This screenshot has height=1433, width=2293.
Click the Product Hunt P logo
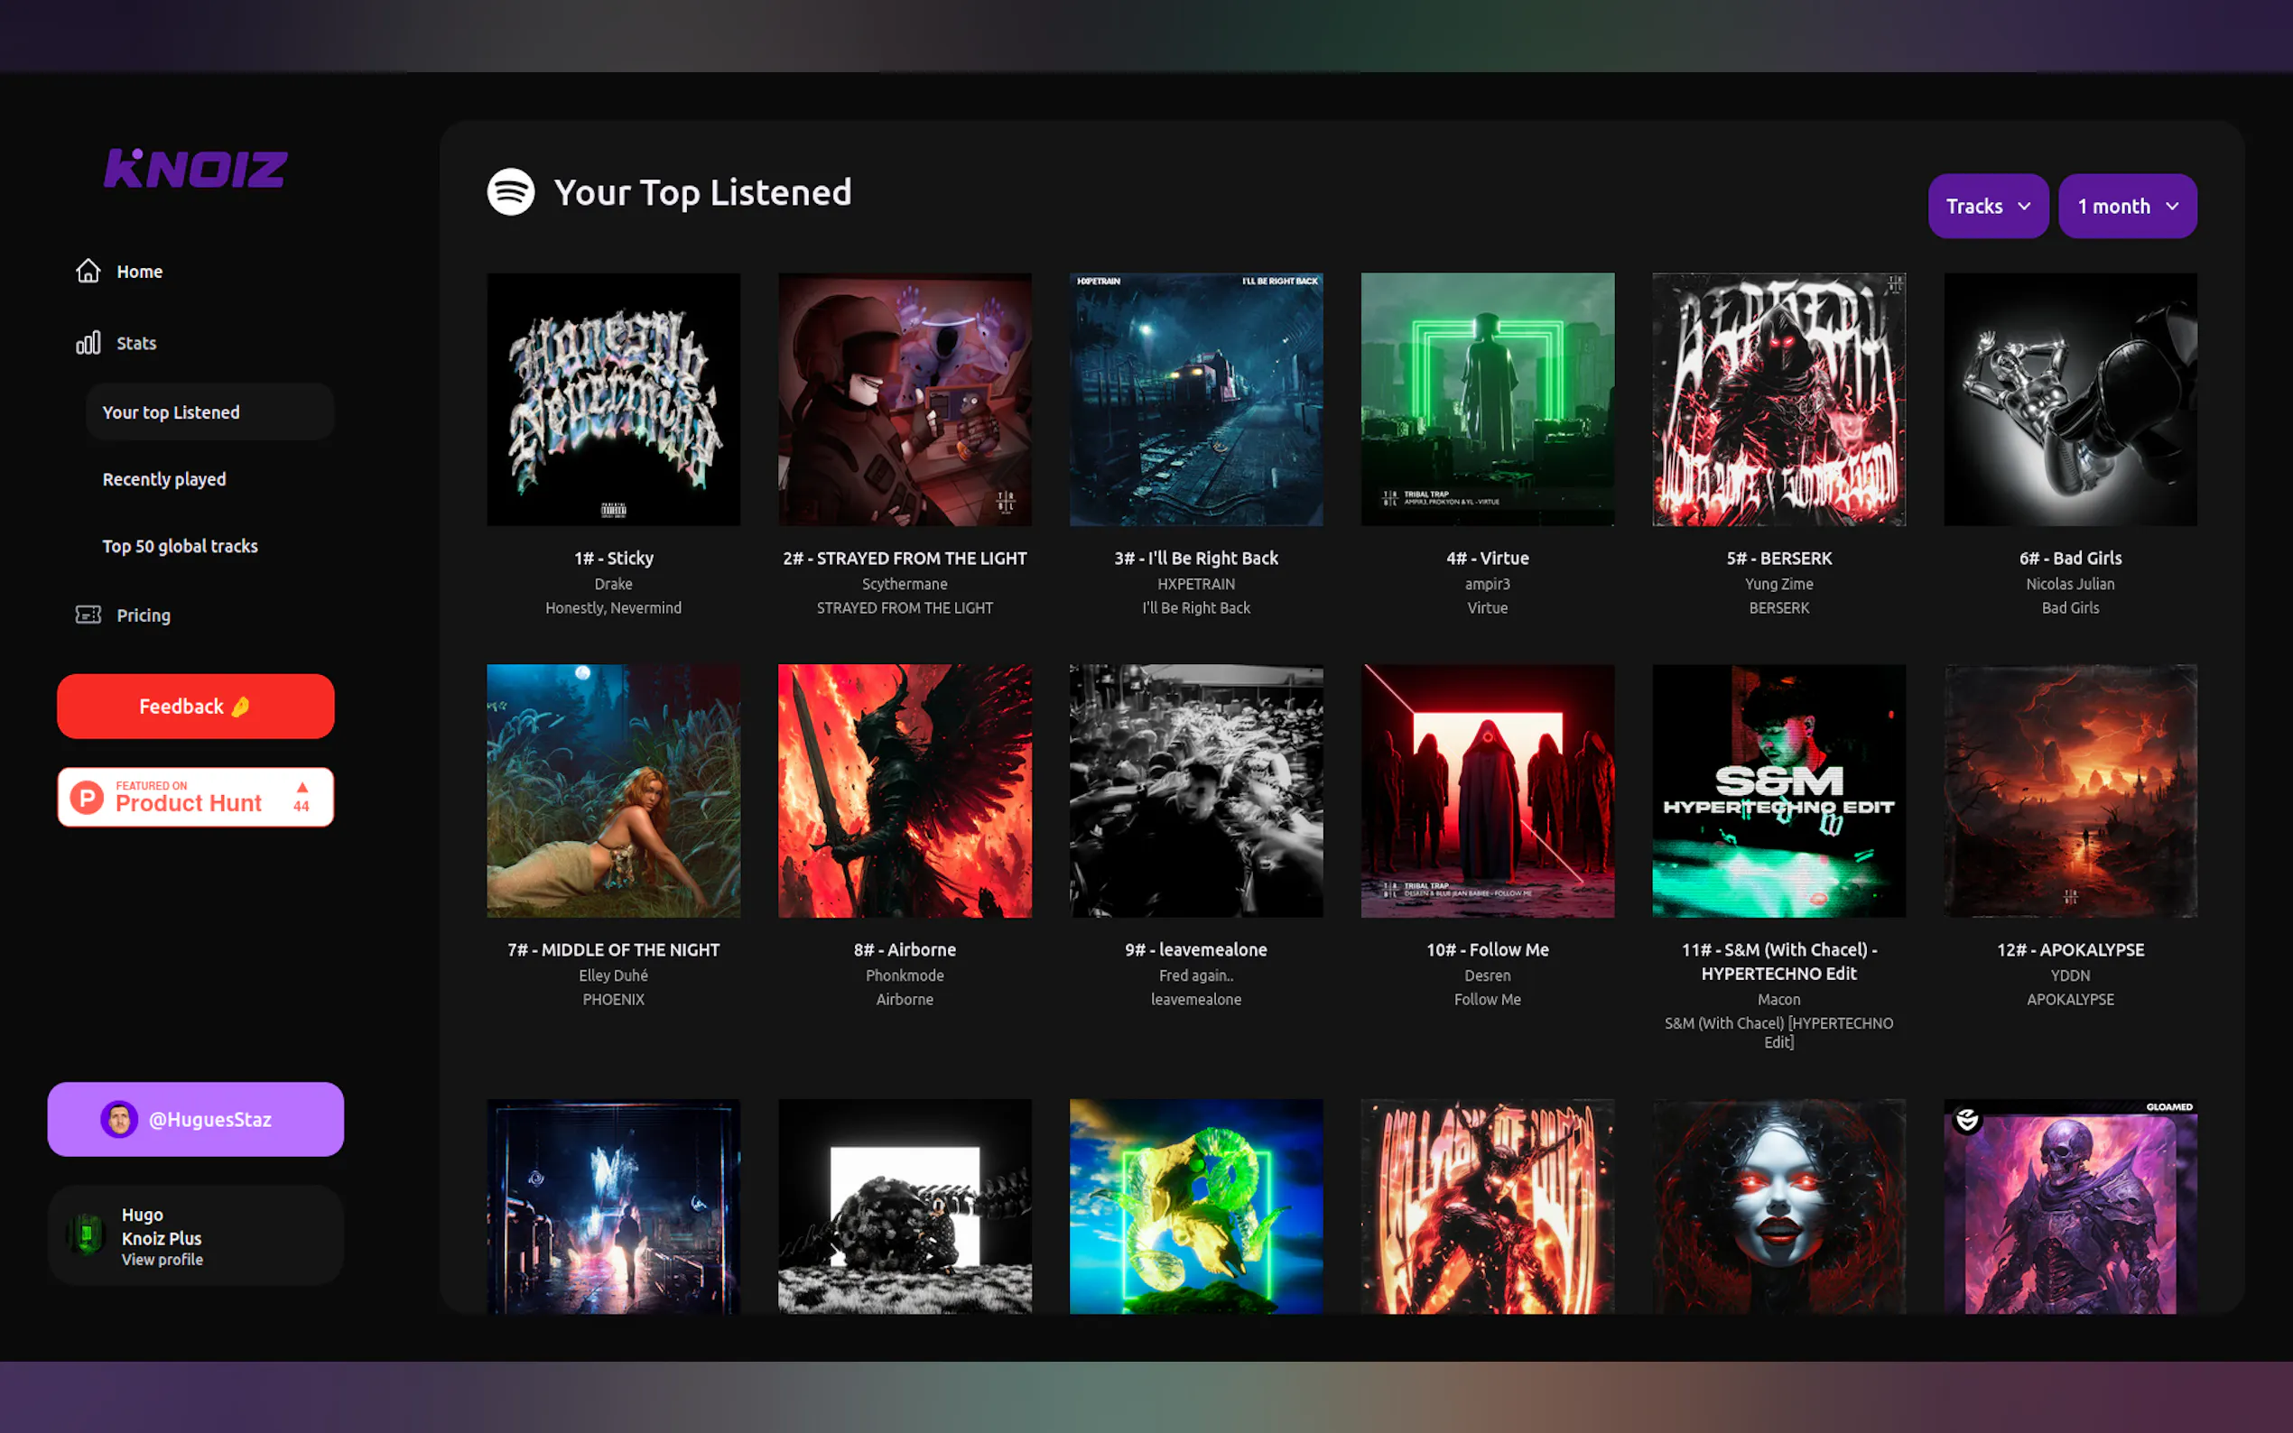[88, 798]
